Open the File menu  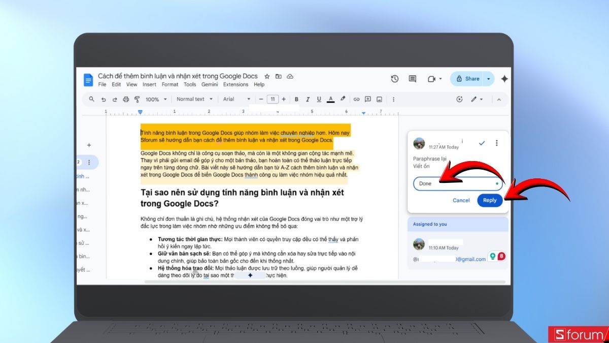pyautogui.click(x=103, y=84)
